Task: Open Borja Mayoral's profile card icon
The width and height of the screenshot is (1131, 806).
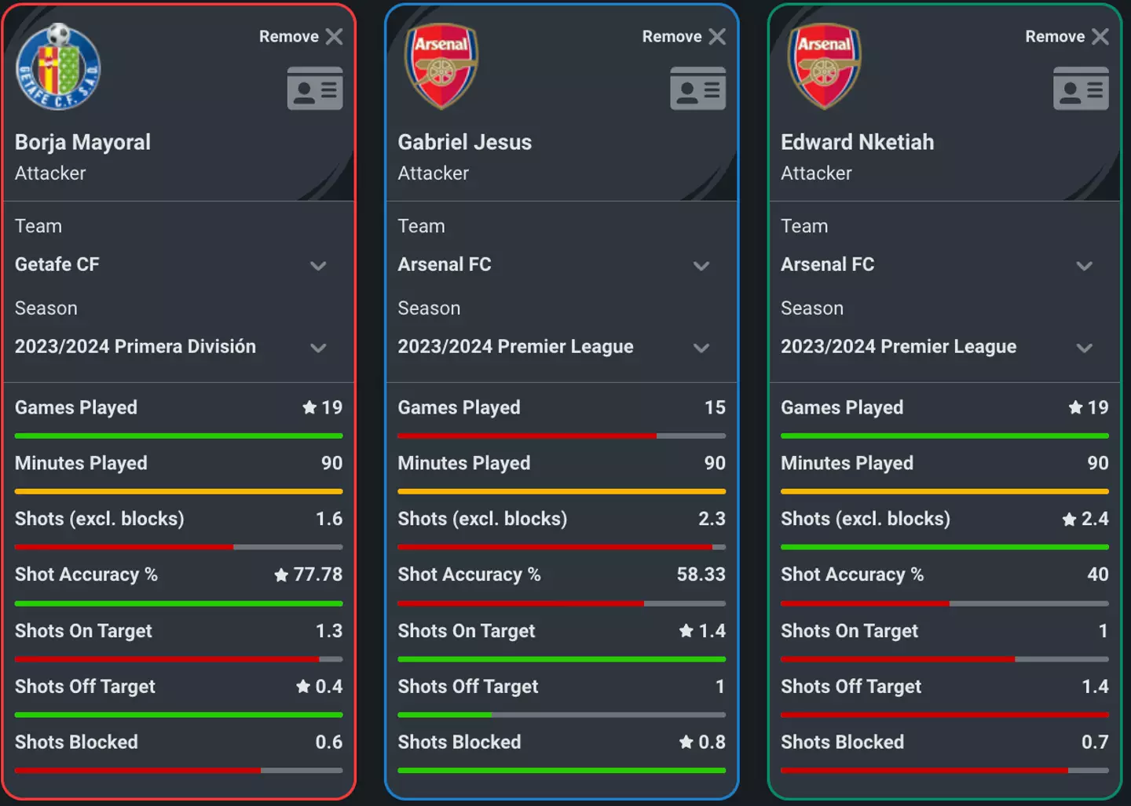Action: pos(315,88)
